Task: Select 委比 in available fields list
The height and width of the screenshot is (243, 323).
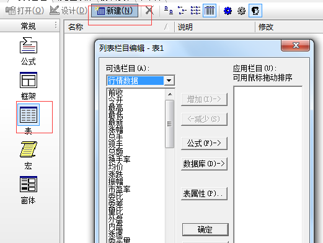Action: coord(116,197)
